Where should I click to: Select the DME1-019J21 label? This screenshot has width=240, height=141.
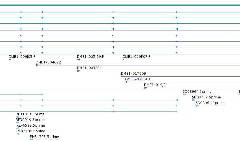[156, 85]
